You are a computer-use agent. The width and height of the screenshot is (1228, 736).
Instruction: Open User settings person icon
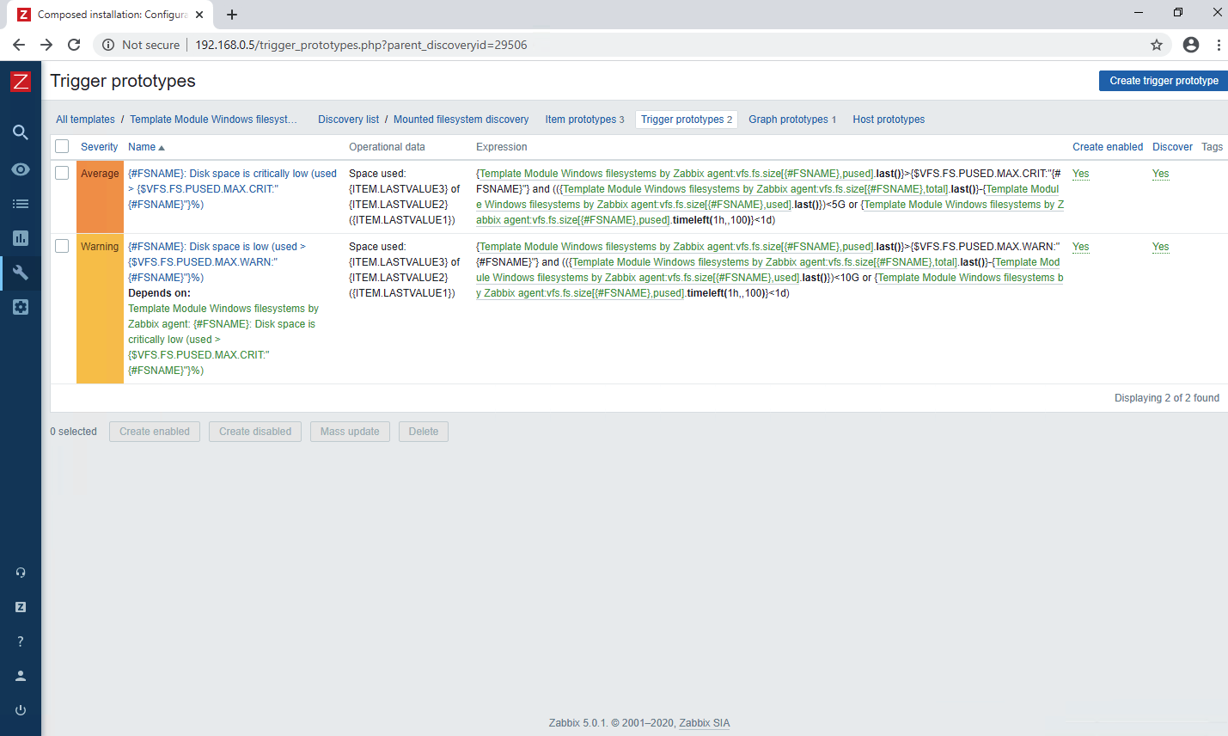coord(21,676)
